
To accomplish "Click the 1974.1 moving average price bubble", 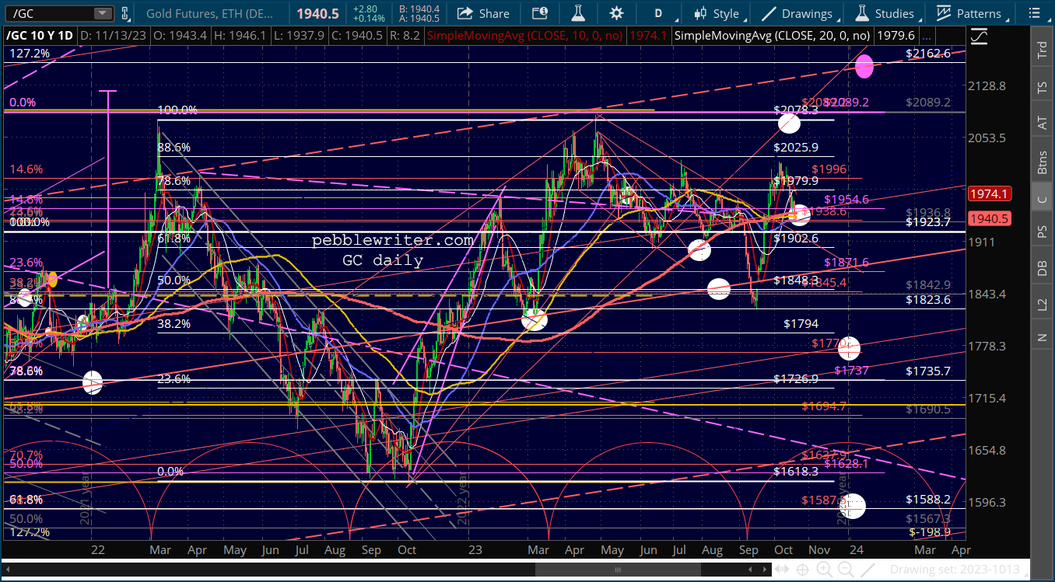I will click(988, 193).
